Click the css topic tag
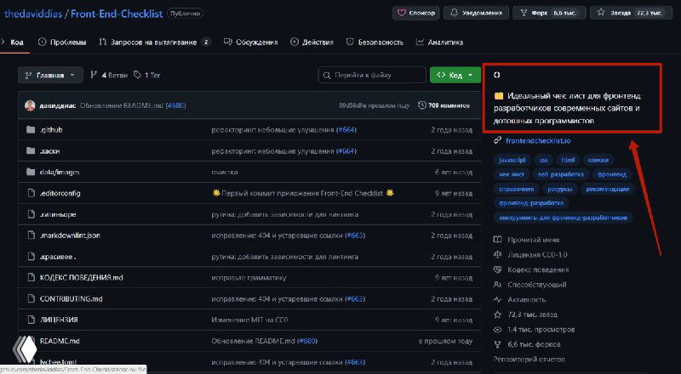The width and height of the screenshot is (681, 374). click(x=543, y=160)
